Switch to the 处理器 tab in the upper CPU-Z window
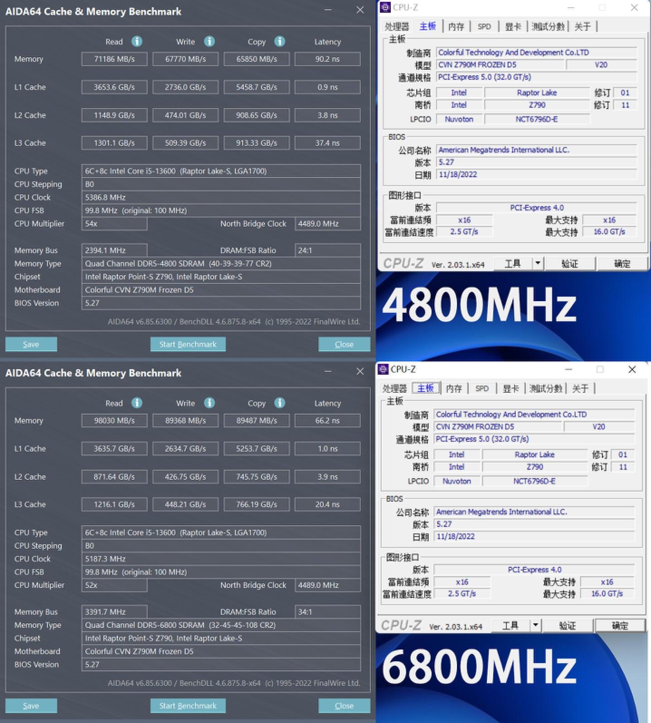The height and width of the screenshot is (723, 651). (397, 26)
